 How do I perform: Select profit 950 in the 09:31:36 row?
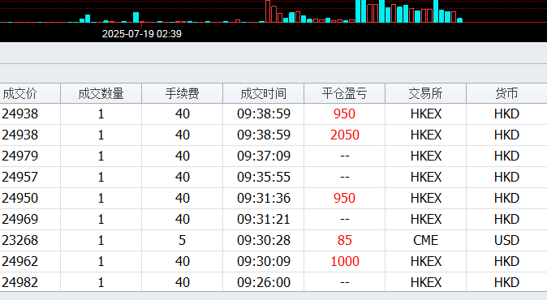344,198
